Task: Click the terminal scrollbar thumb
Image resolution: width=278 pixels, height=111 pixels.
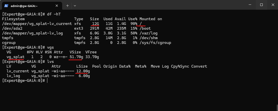Action: coord(277,107)
